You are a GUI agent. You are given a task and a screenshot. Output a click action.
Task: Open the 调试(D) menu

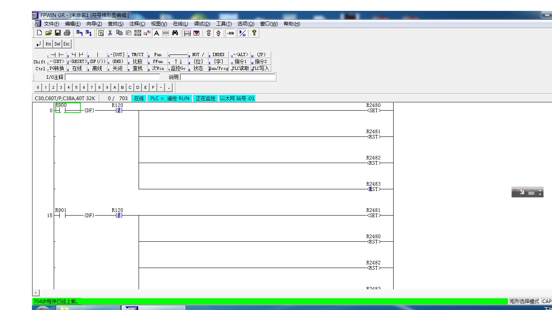[202, 24]
